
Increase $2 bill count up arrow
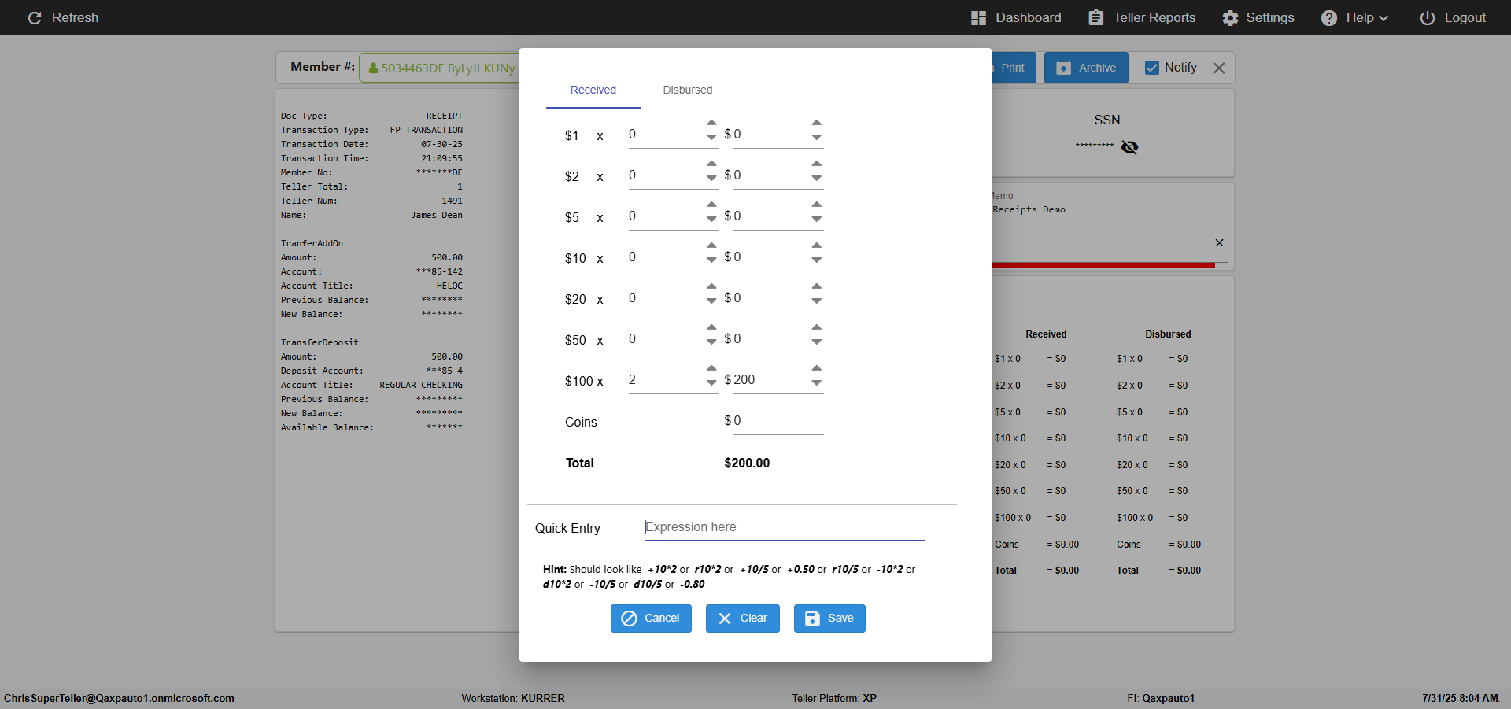pos(711,164)
